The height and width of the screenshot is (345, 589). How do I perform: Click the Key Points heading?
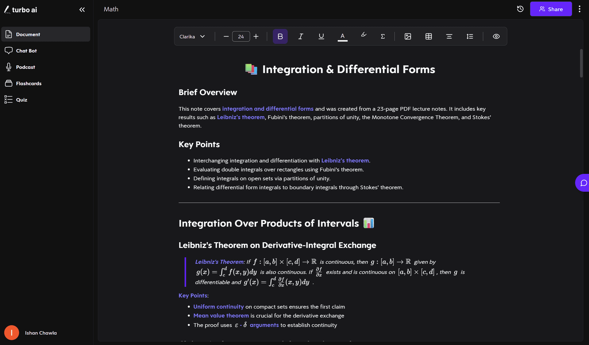tap(199, 144)
